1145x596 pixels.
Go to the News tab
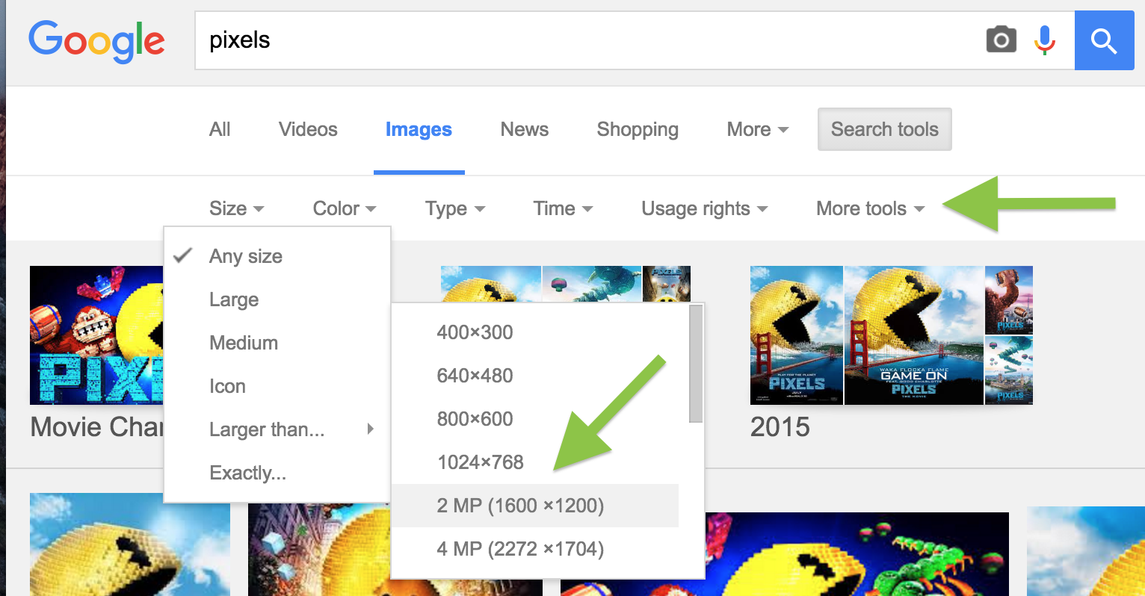tap(525, 129)
